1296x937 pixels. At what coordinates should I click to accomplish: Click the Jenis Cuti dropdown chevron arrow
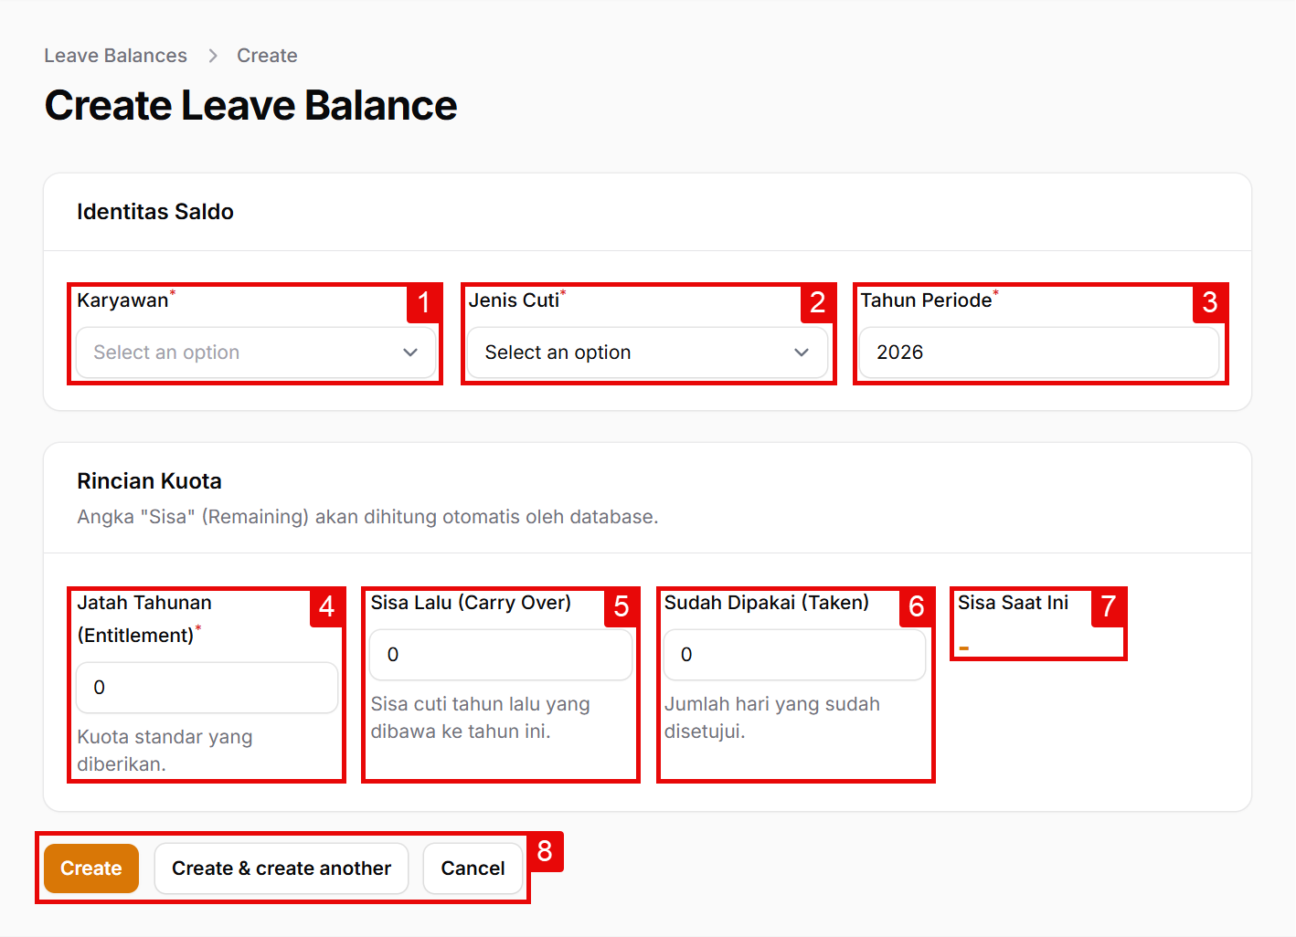802,353
